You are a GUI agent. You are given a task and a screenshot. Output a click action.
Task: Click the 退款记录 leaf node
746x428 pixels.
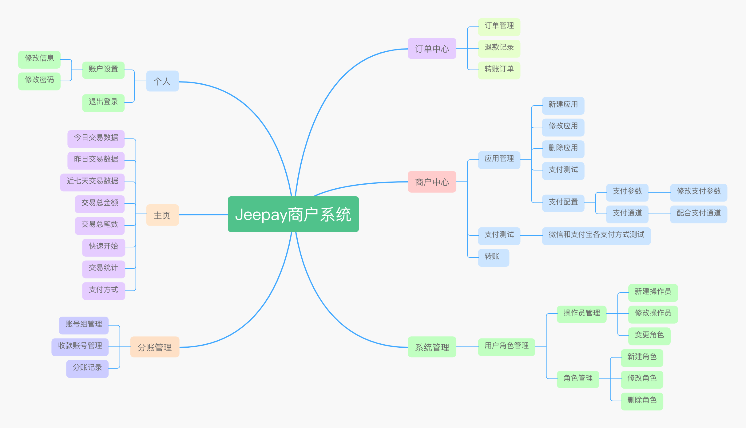(499, 48)
